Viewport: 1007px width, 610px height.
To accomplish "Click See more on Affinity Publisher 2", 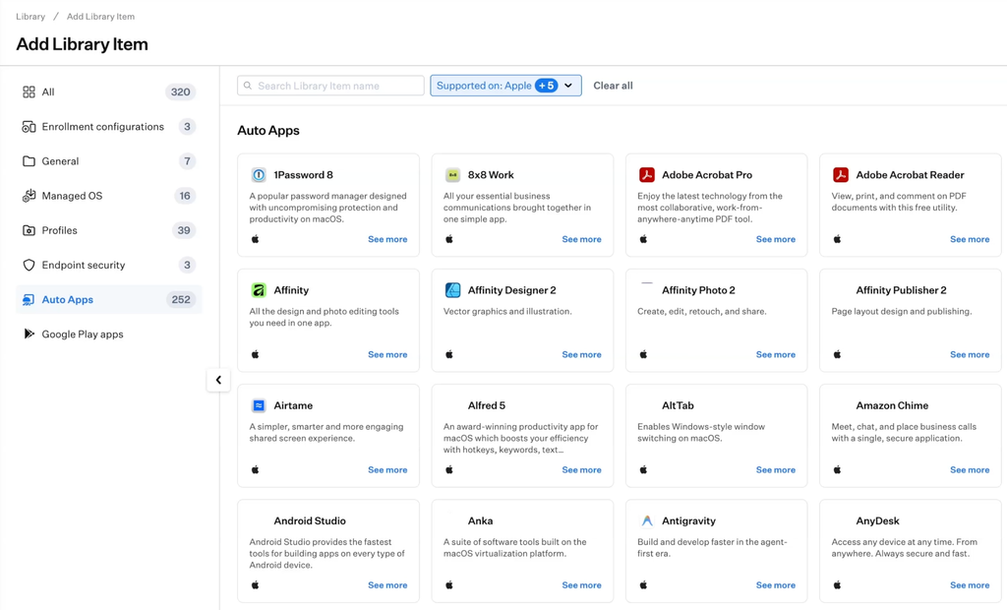I will pos(970,354).
